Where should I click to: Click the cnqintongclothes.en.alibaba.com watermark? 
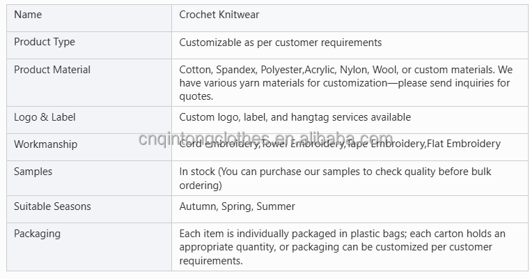(265, 138)
